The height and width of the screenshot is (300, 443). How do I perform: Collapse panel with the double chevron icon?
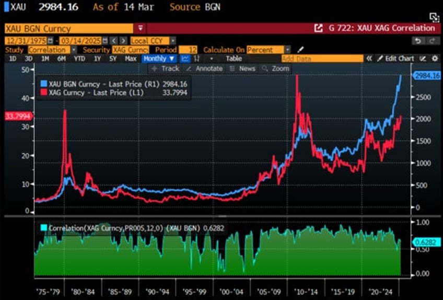tap(369, 59)
